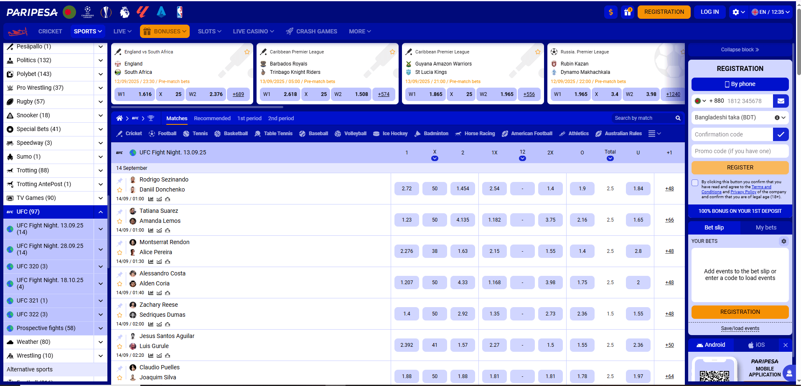Collapse the UFC (97) sidebar section
The height and width of the screenshot is (386, 801).
click(101, 212)
